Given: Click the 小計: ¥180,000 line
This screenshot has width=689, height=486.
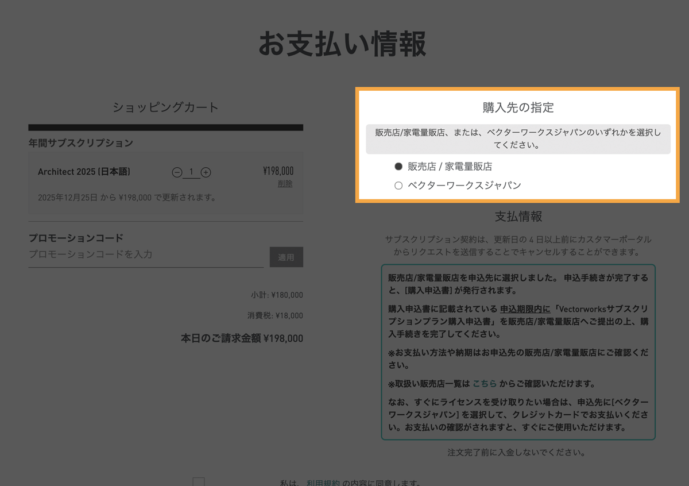Looking at the screenshot, I should (x=277, y=295).
